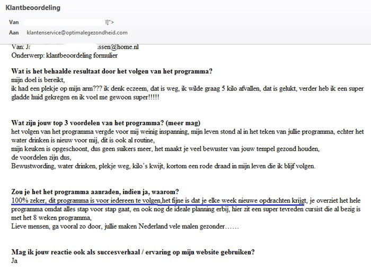Click heading 'Mag ik jouw reactie ook als succesverhaal'

pyautogui.click(x=133, y=252)
